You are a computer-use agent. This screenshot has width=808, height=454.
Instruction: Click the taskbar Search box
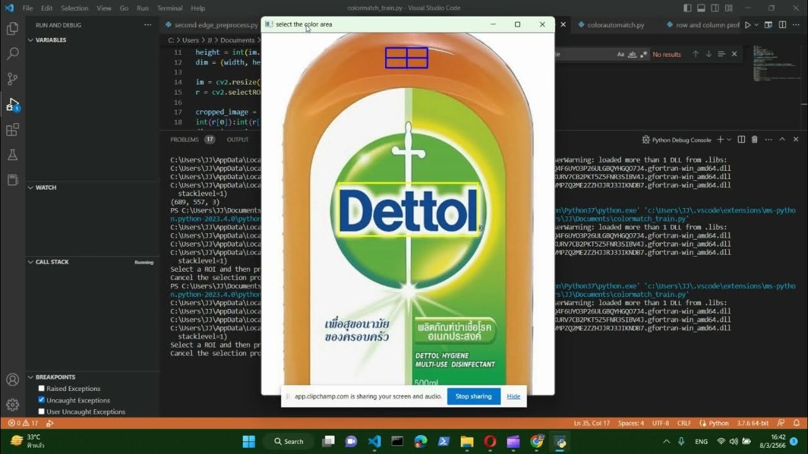click(289, 441)
